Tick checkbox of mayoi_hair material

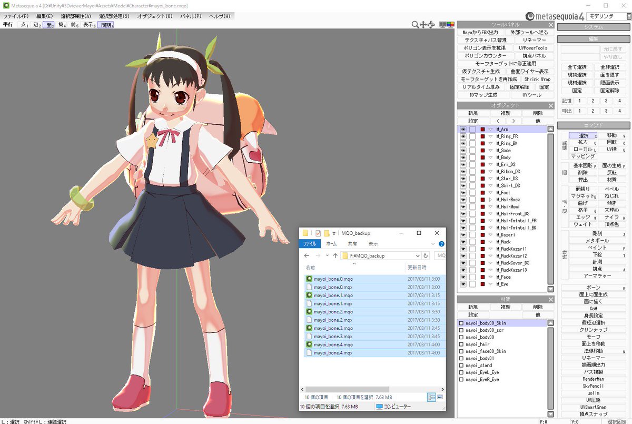coord(461,344)
